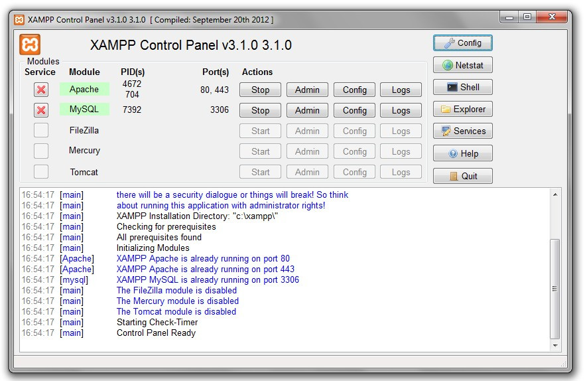Viewport: 585px width, 381px height.
Task: Stop the Apache module
Action: click(260, 90)
